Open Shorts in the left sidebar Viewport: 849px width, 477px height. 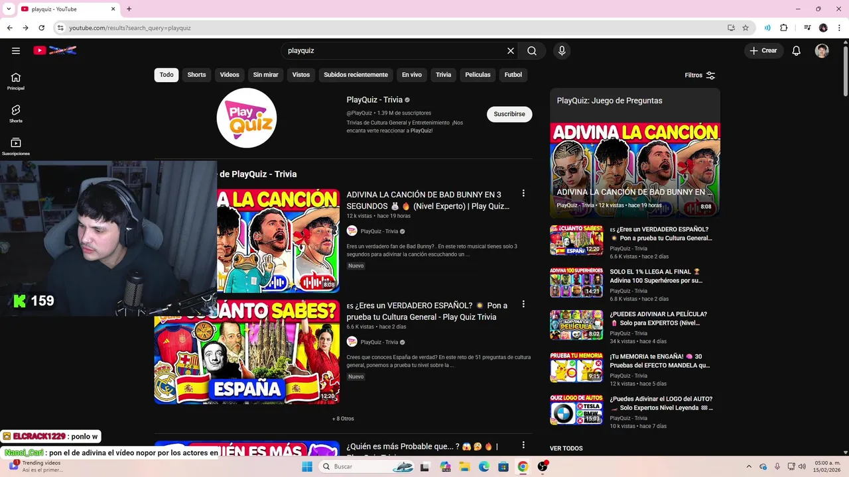tap(16, 113)
